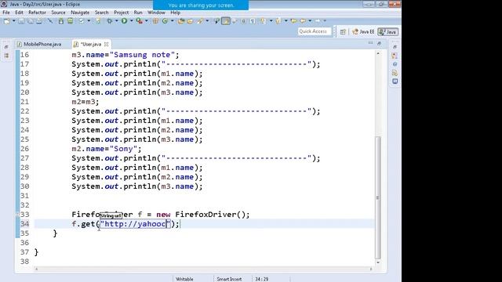Open the dropdown beside New icon
This screenshot has width=502, height=282.
pos(14,21)
